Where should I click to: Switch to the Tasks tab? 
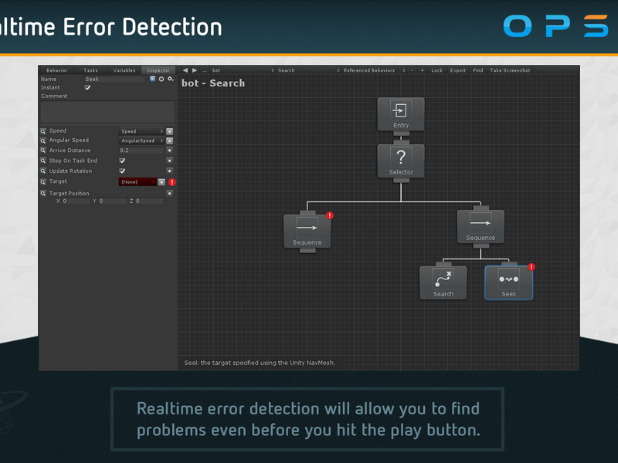coord(90,70)
